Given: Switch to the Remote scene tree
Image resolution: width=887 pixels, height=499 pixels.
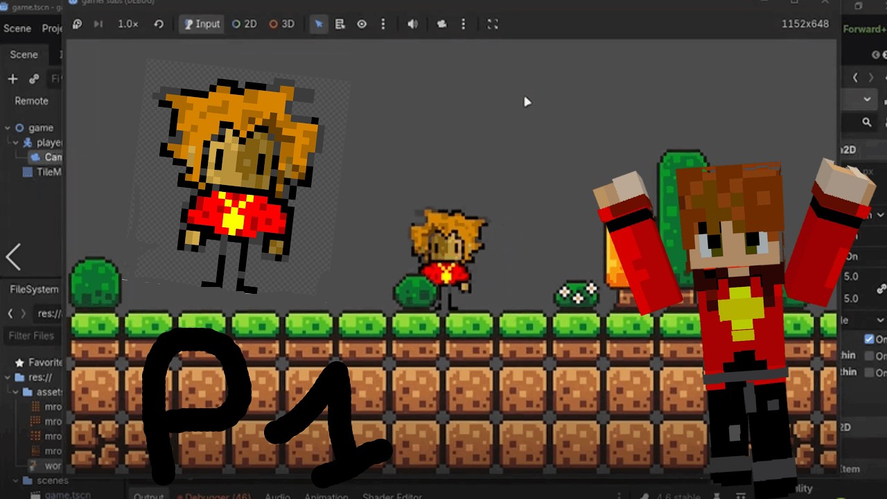Looking at the screenshot, I should [x=32, y=101].
